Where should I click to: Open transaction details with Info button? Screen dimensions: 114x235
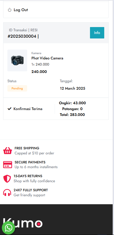tap(97, 33)
